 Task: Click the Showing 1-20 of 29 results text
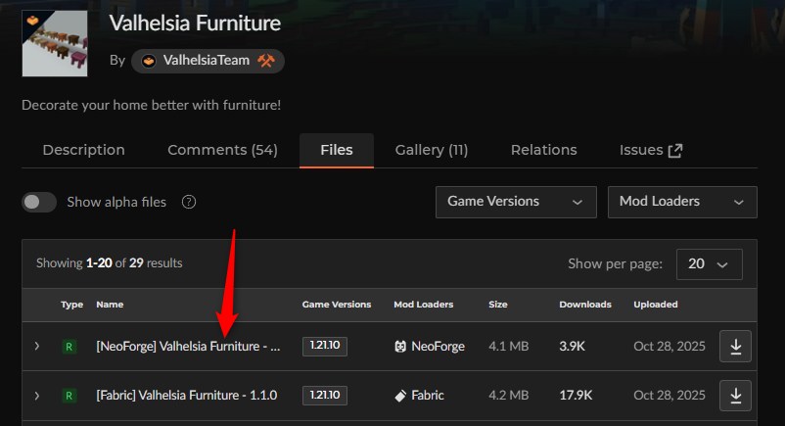[x=110, y=263]
